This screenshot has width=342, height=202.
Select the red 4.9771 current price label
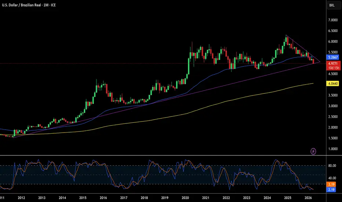[333, 64]
